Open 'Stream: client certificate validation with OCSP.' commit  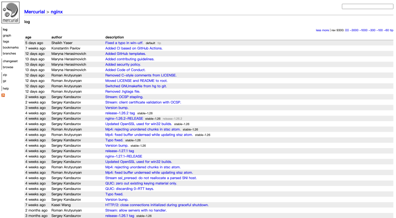pyautogui.click(x=143, y=102)
